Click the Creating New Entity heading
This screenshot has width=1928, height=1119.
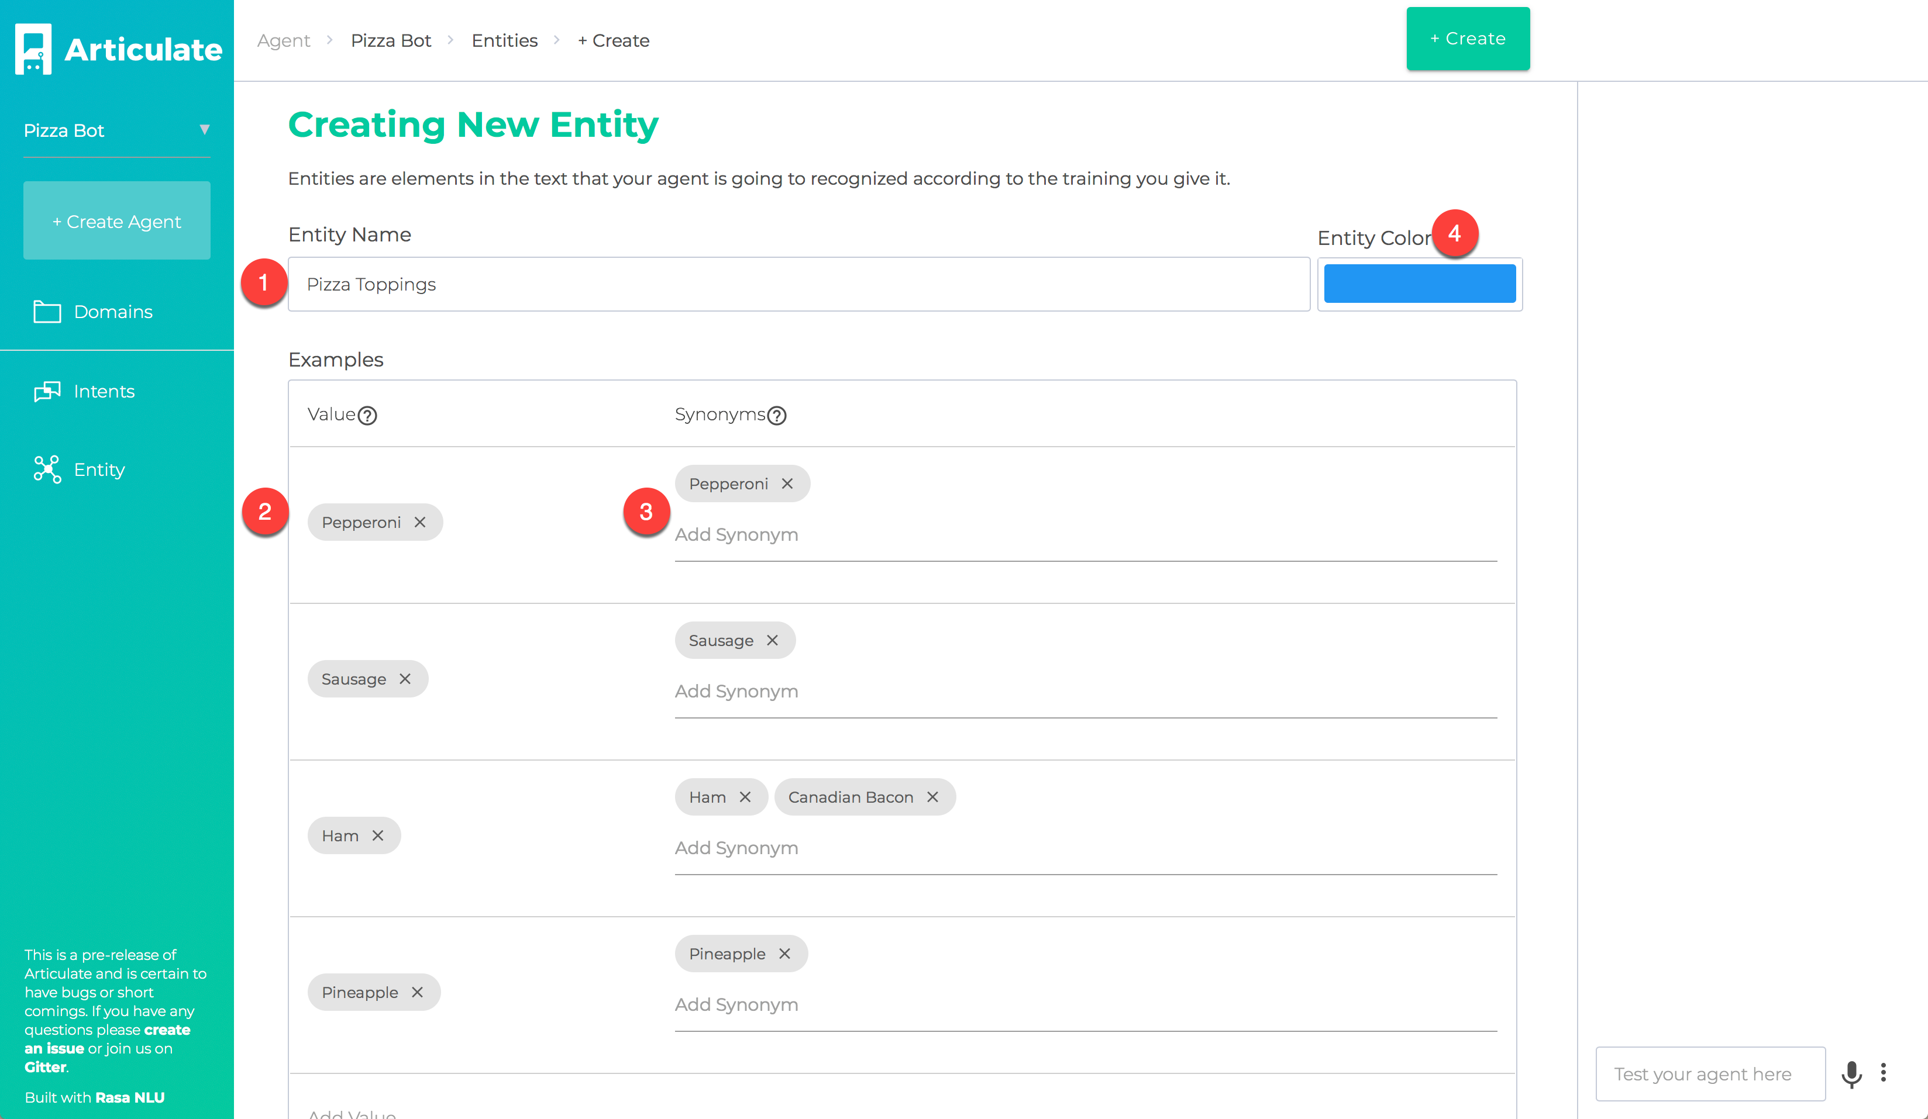pos(473,125)
